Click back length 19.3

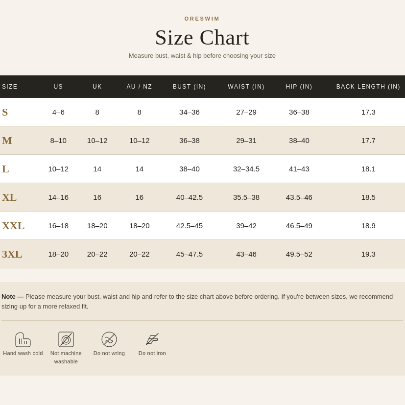pos(368,254)
